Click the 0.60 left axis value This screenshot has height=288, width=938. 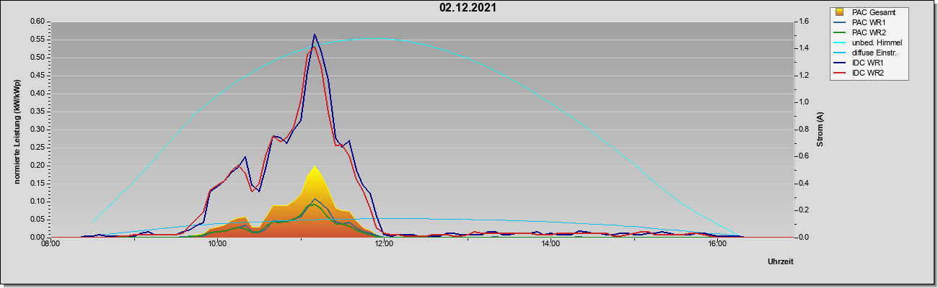(37, 21)
